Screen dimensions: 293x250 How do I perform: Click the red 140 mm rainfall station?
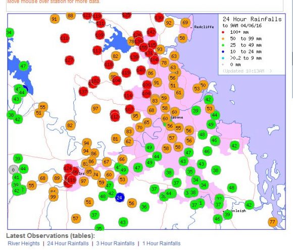(x=141, y=70)
